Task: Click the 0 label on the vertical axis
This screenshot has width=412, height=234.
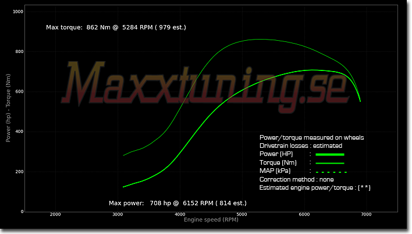Action: (x=22, y=211)
